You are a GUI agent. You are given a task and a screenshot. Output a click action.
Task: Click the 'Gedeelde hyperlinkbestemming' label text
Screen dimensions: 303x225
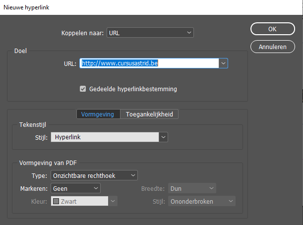(x=132, y=89)
